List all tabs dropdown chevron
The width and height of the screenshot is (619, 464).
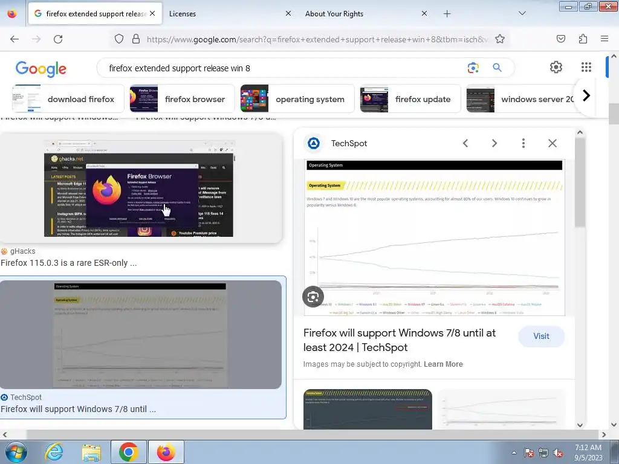(522, 13)
